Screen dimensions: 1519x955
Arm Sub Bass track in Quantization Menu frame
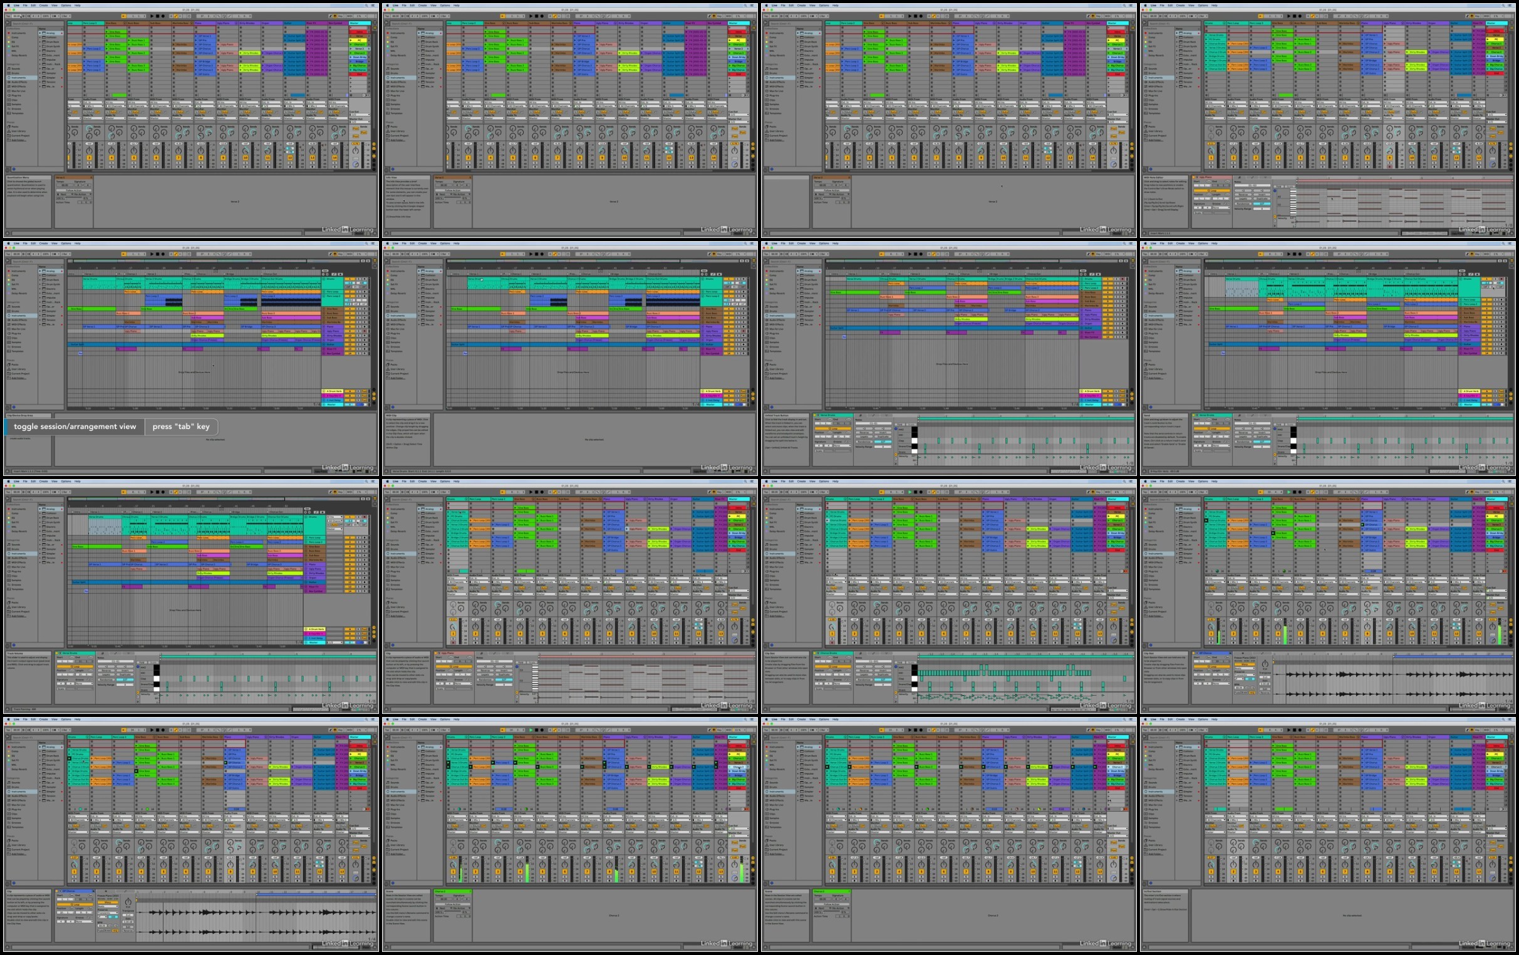pyautogui.click(x=157, y=167)
